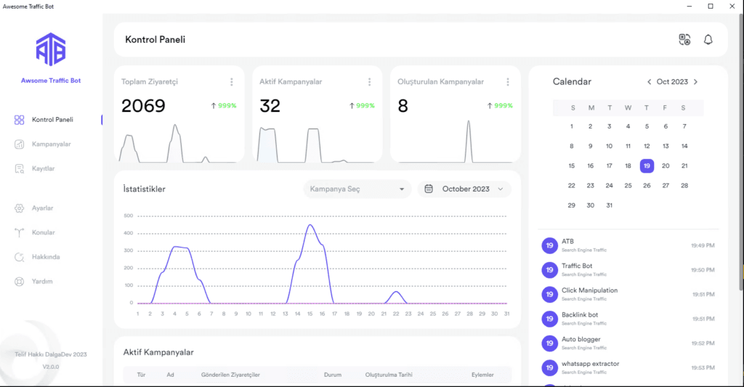
Task: Click the Ayarlar gear icon
Action: [x=20, y=208]
